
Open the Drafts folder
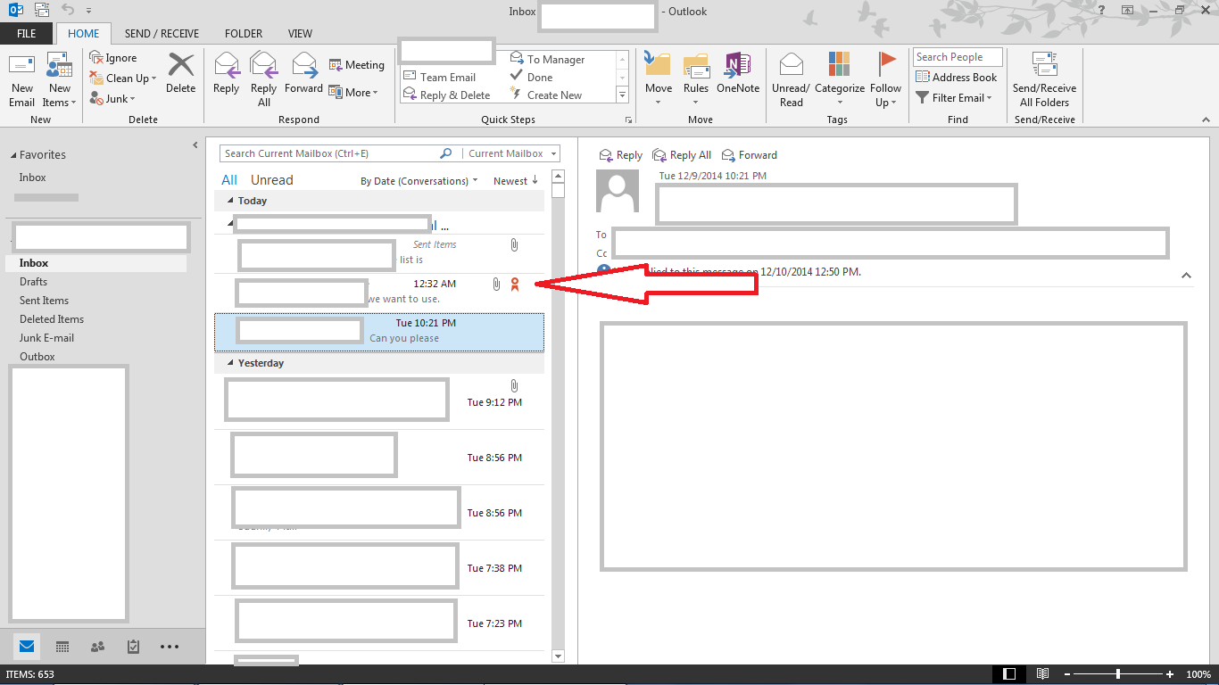click(x=33, y=282)
